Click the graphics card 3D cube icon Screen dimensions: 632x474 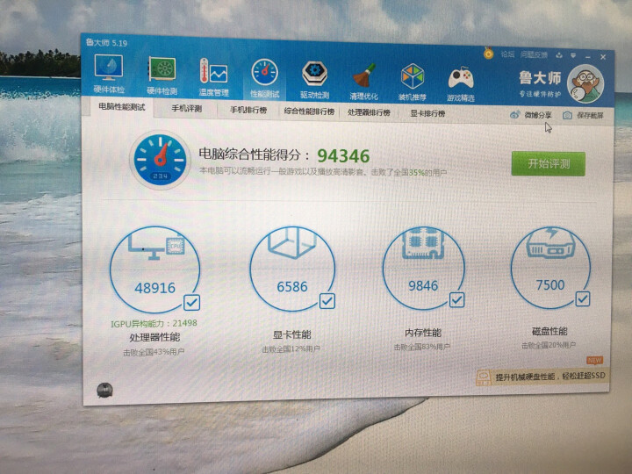pos(291,242)
